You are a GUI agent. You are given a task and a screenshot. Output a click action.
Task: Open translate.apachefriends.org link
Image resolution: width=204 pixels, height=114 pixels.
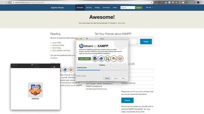(96, 89)
